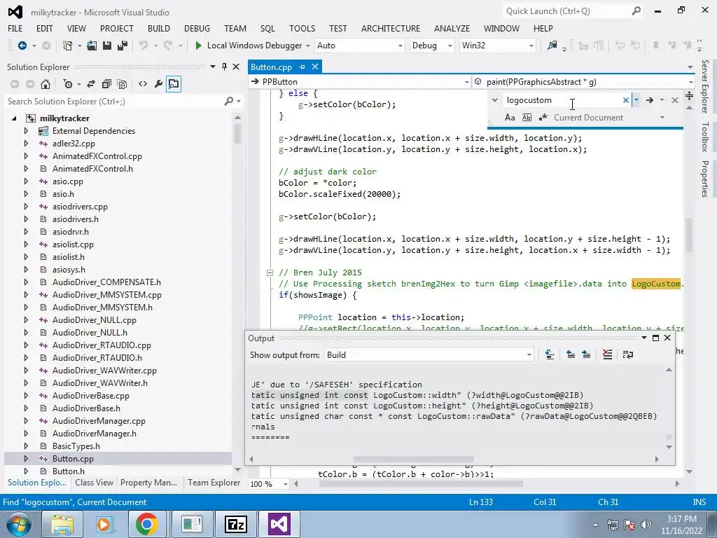Image resolution: width=717 pixels, height=538 pixels.
Task: Click Sync with Active Document icon
Action: tap(91, 84)
